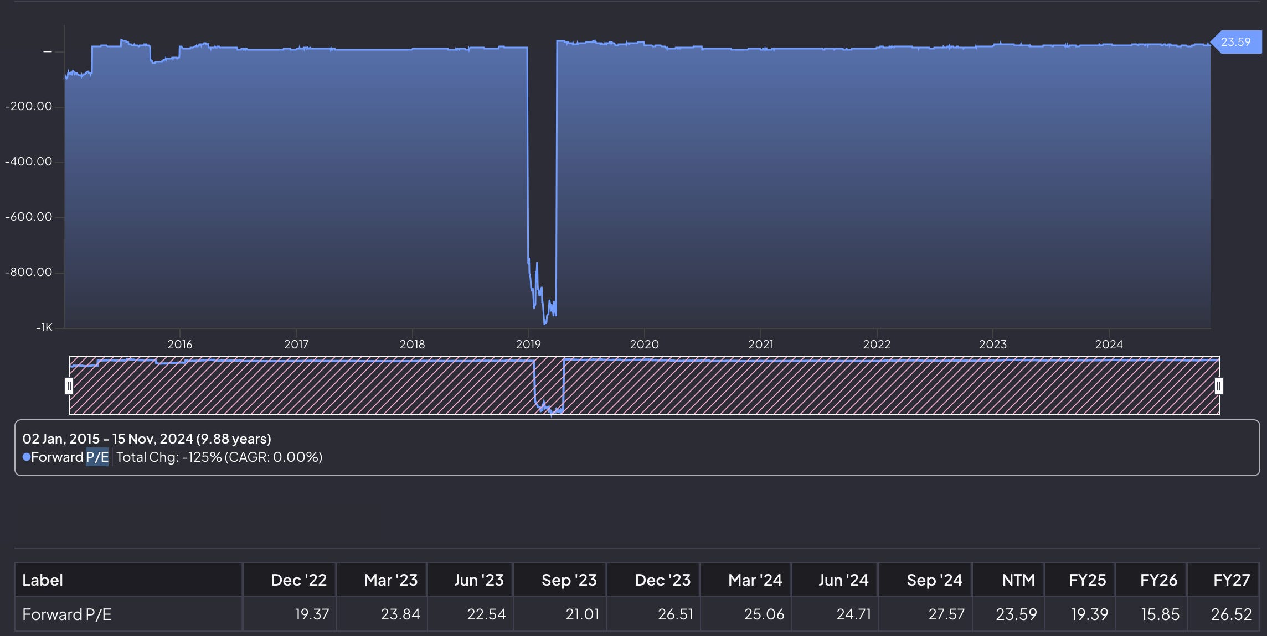Select the Forward P/E table row label
This screenshot has width=1267, height=636.
(67, 614)
